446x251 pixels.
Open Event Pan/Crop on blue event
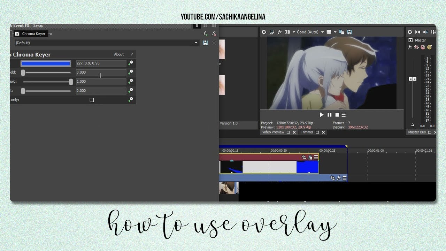(332, 178)
